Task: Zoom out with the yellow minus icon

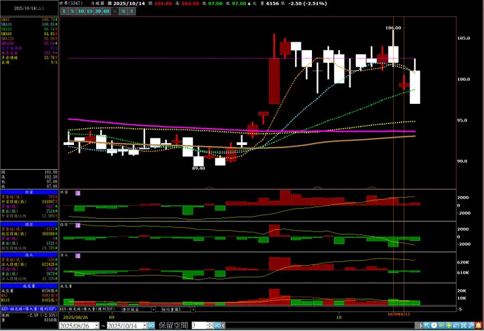Action: [441, 326]
